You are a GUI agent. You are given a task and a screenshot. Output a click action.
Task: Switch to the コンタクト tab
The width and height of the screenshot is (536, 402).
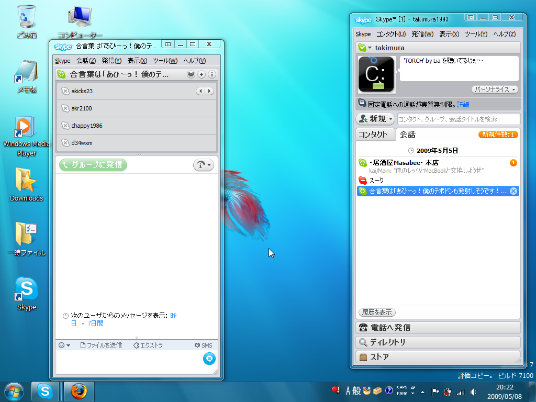click(375, 135)
